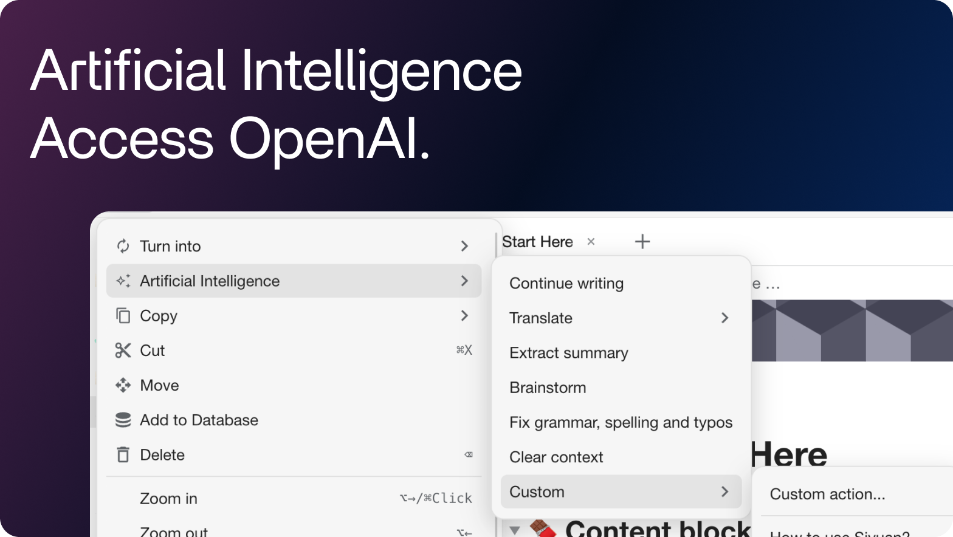Choose Fix grammar, spelling and typos
The width and height of the screenshot is (953, 537).
point(621,422)
